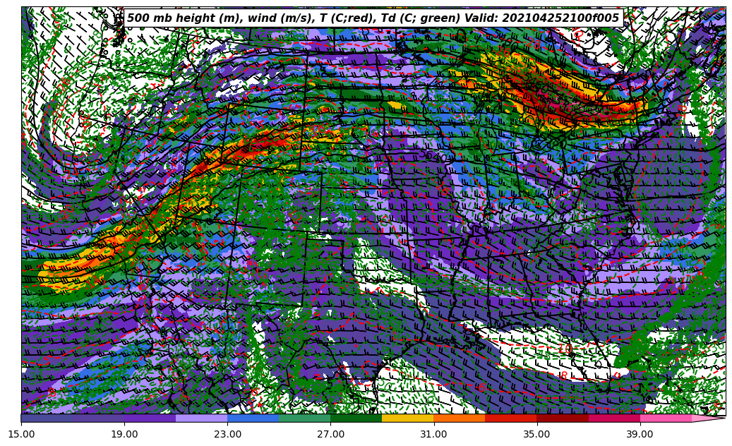Screen dimensions: 732x446
Task: Click the bright red colorbar segment
Action: [510, 418]
